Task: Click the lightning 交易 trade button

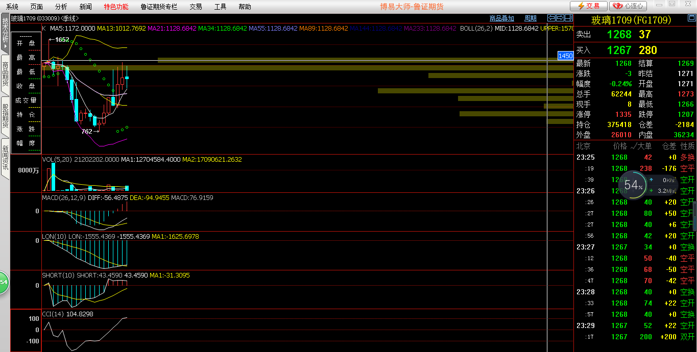Action: [589, 6]
